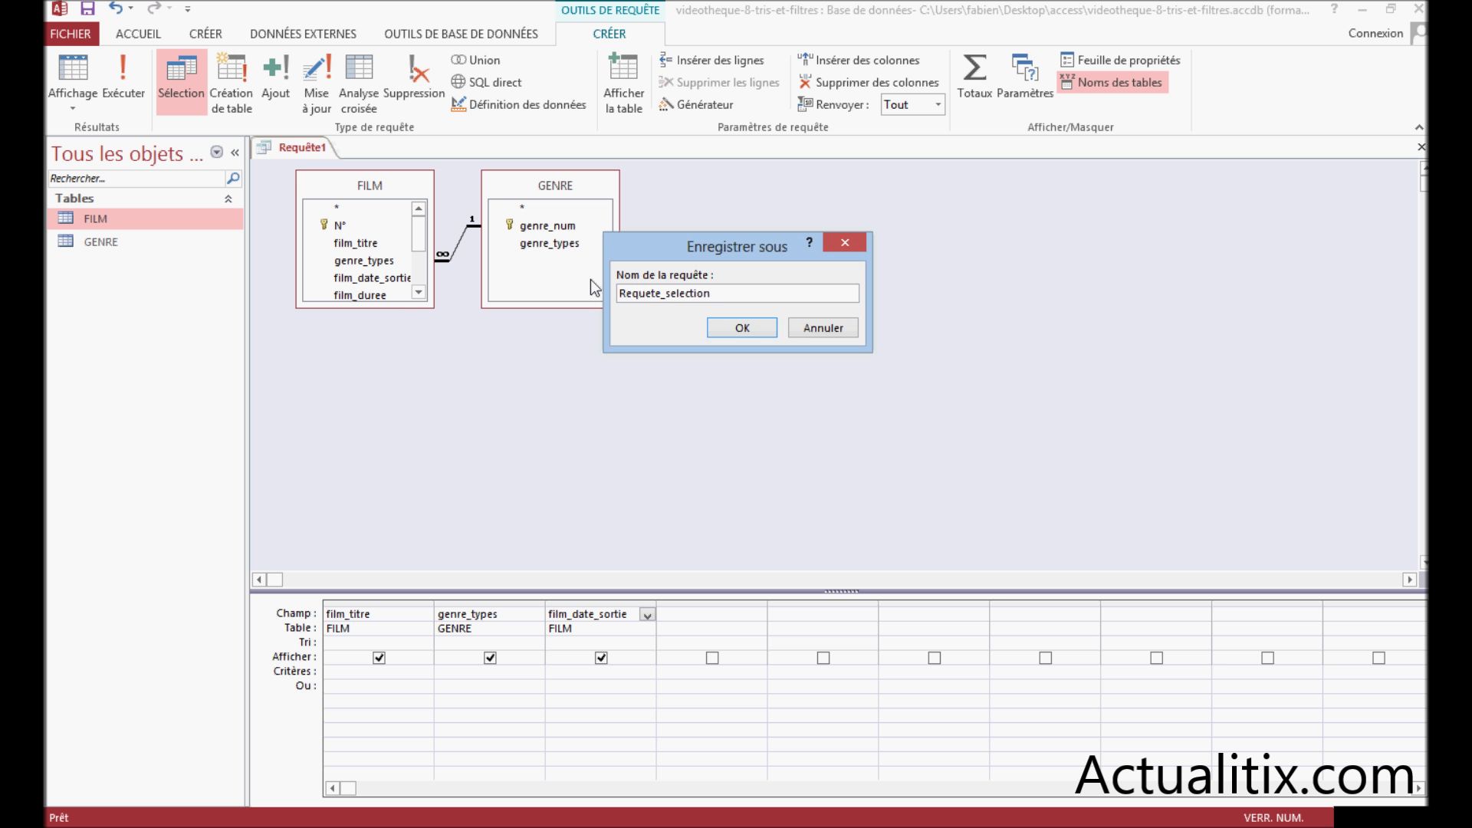
Task: Collapse the Tables group in navigation pane
Action: coord(228,199)
